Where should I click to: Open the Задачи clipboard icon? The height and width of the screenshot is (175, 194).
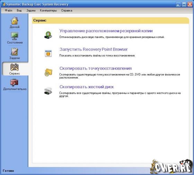[15, 52]
